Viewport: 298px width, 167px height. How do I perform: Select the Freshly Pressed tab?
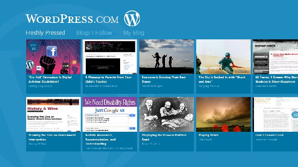click(x=45, y=33)
